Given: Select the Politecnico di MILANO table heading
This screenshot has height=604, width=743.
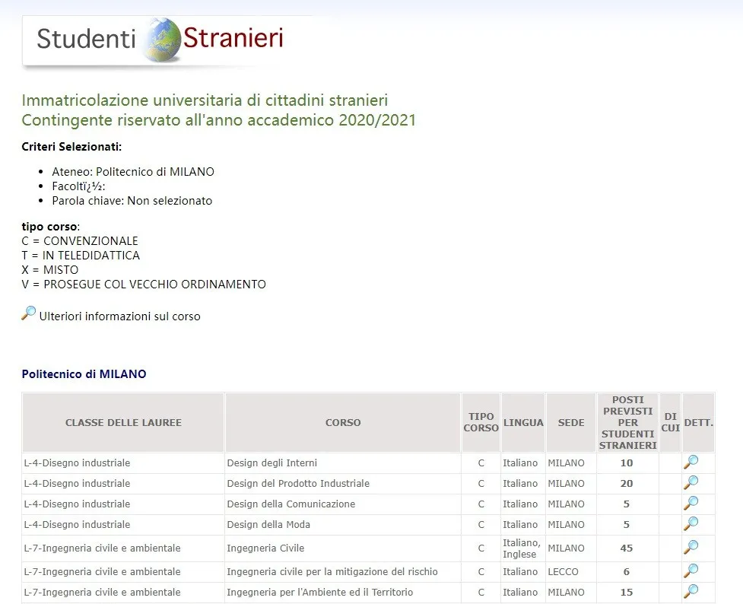Looking at the screenshot, I should pos(84,374).
